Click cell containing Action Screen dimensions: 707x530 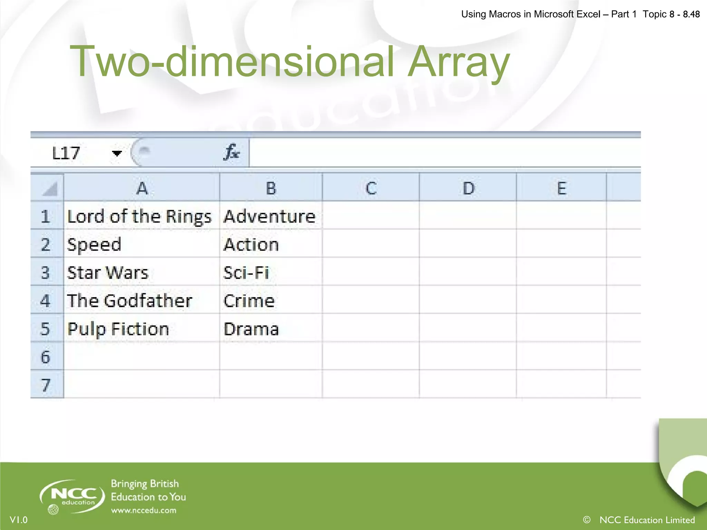(x=271, y=244)
